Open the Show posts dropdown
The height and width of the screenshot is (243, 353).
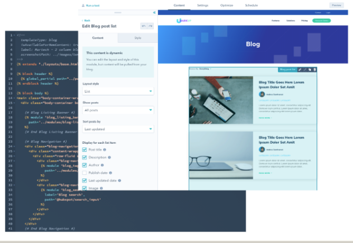tap(118, 110)
